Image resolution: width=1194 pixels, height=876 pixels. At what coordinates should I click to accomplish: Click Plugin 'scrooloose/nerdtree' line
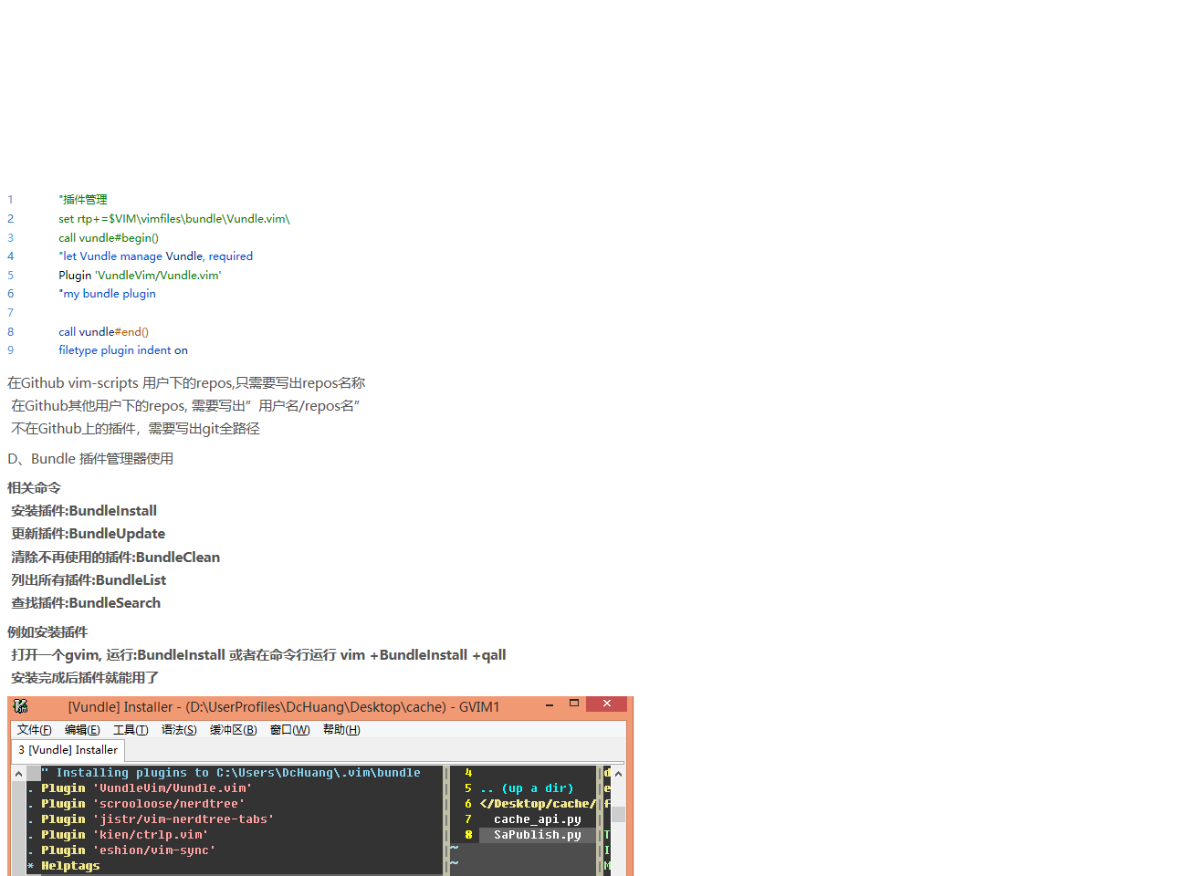point(142,804)
